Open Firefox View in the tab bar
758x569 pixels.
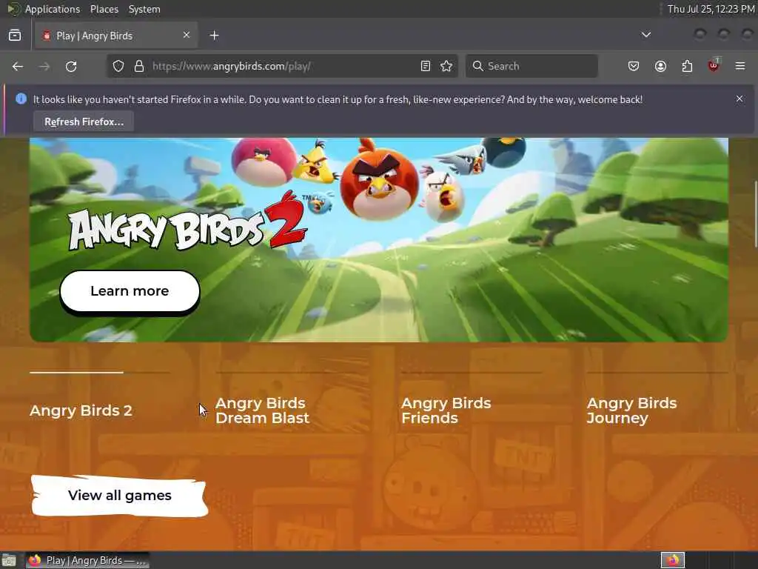point(15,36)
